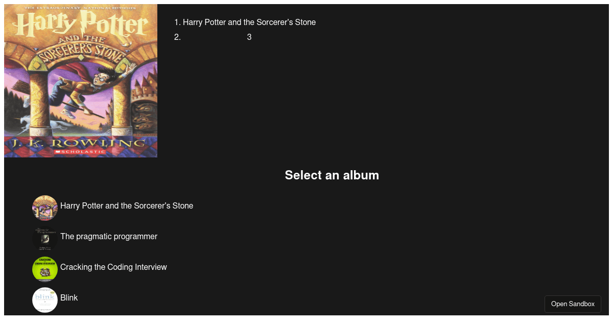
Task: Click the J. K. Rowling name on cover
Action: coord(81,142)
